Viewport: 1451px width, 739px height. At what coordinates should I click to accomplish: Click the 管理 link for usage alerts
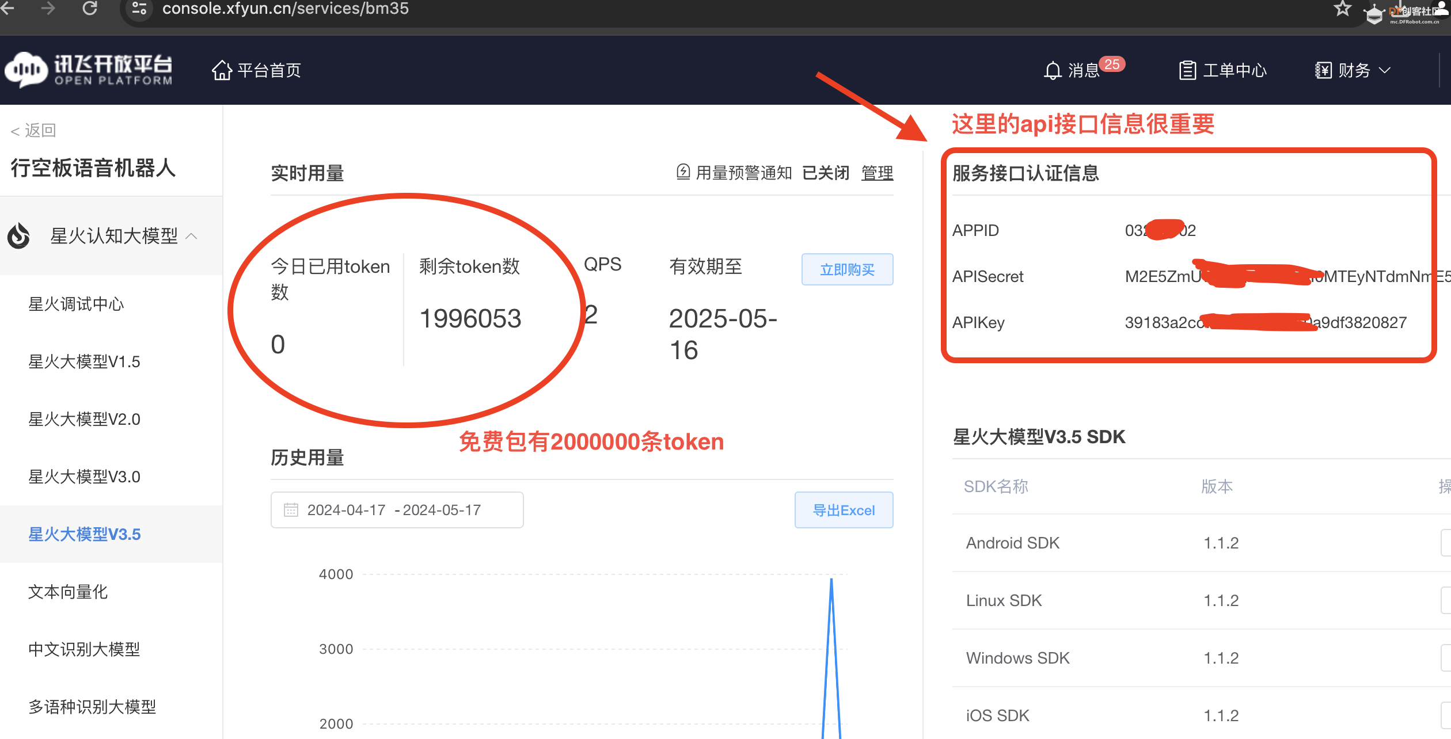pos(877,173)
